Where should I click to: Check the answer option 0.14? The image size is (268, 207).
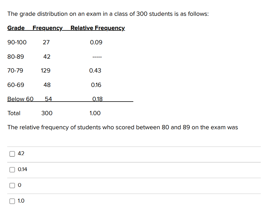12,169
